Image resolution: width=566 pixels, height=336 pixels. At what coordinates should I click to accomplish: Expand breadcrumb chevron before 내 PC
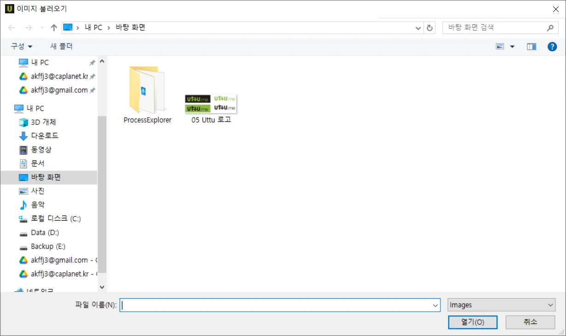78,28
